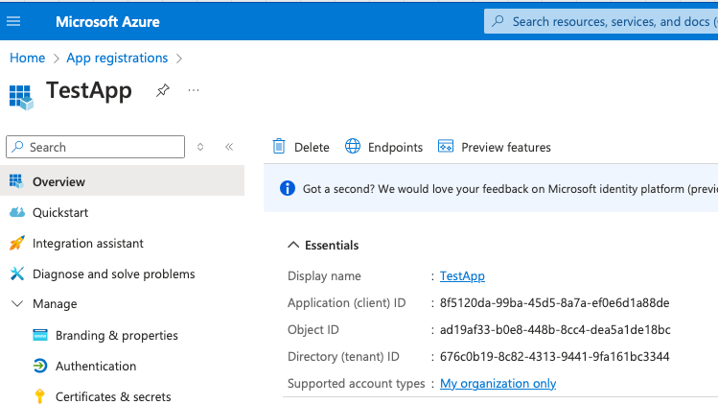Click the TestApp application grid icon
This screenshot has height=404, width=718.
point(21,97)
